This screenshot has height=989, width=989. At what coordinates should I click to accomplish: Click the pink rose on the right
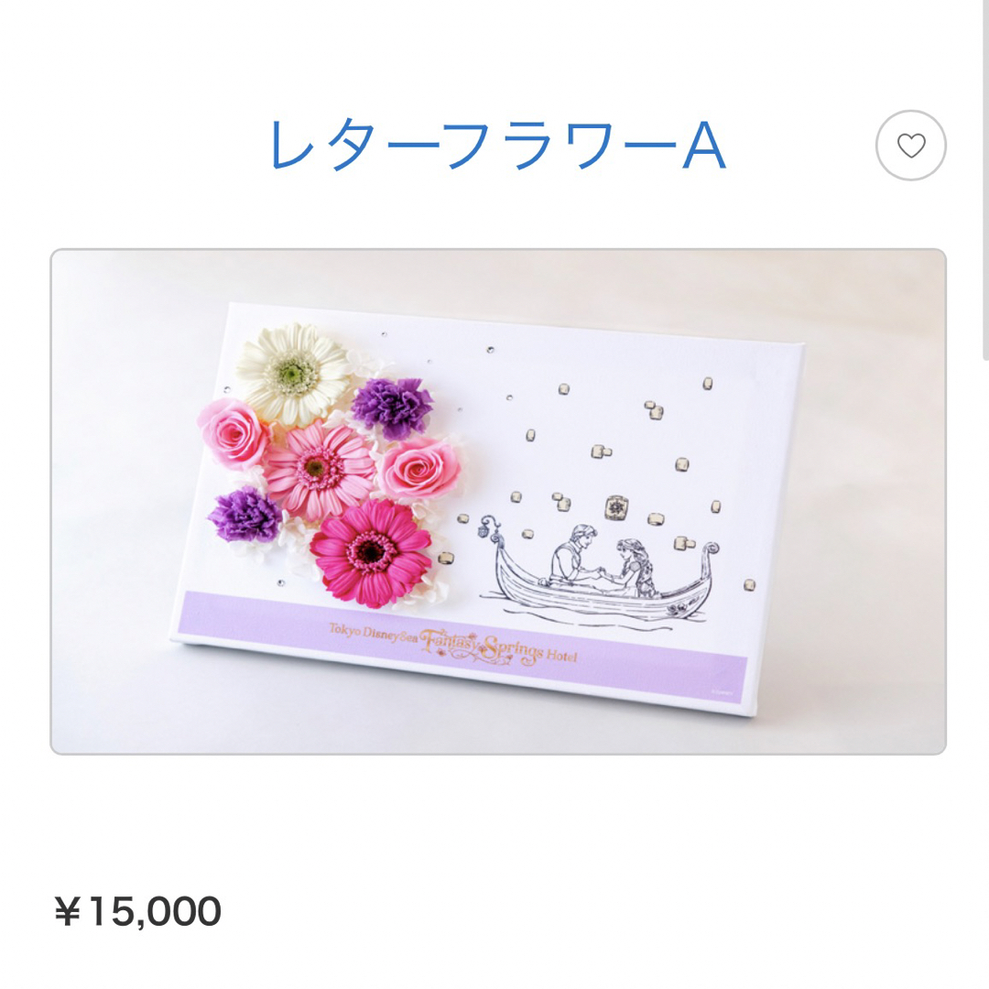coord(418,468)
